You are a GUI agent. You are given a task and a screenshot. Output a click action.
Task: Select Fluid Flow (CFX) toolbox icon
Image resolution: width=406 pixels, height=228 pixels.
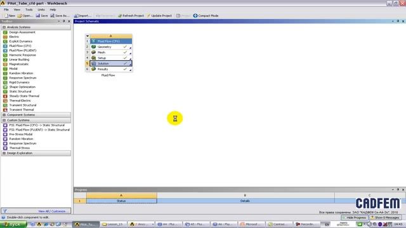(x=5, y=46)
